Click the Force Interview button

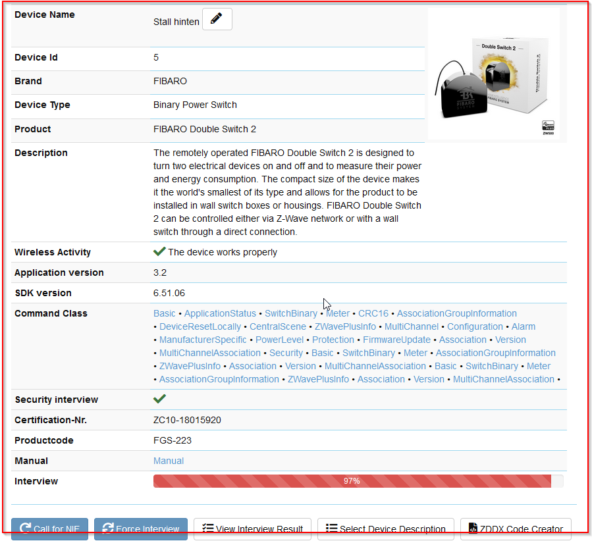[x=140, y=528]
